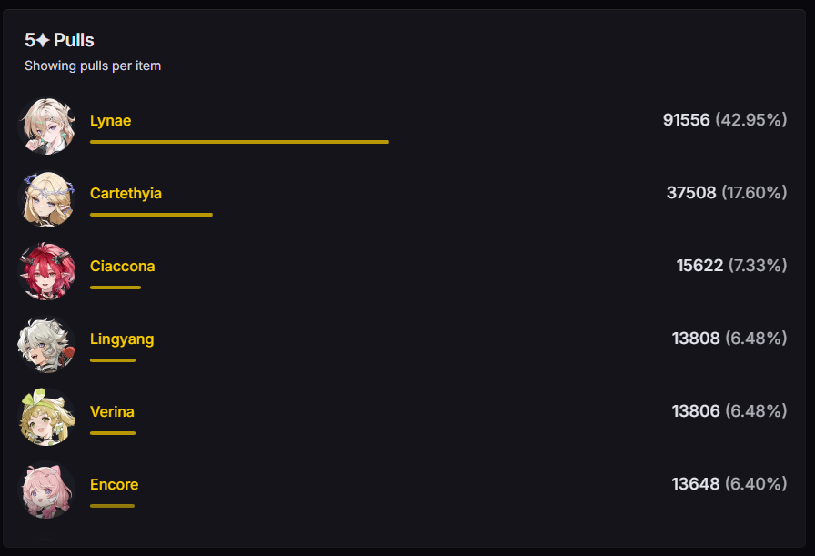815x556 pixels.
Task: Click the 'Showing pulls per item' subtitle
Action: (93, 66)
